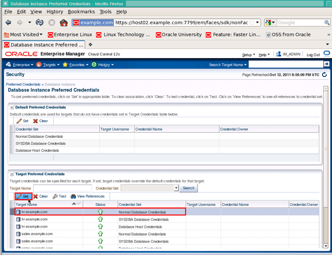Open the Bookmarks menu in Firefox
Image resolution: width=332 pixels, height=255 pixels.
(x=81, y=11)
